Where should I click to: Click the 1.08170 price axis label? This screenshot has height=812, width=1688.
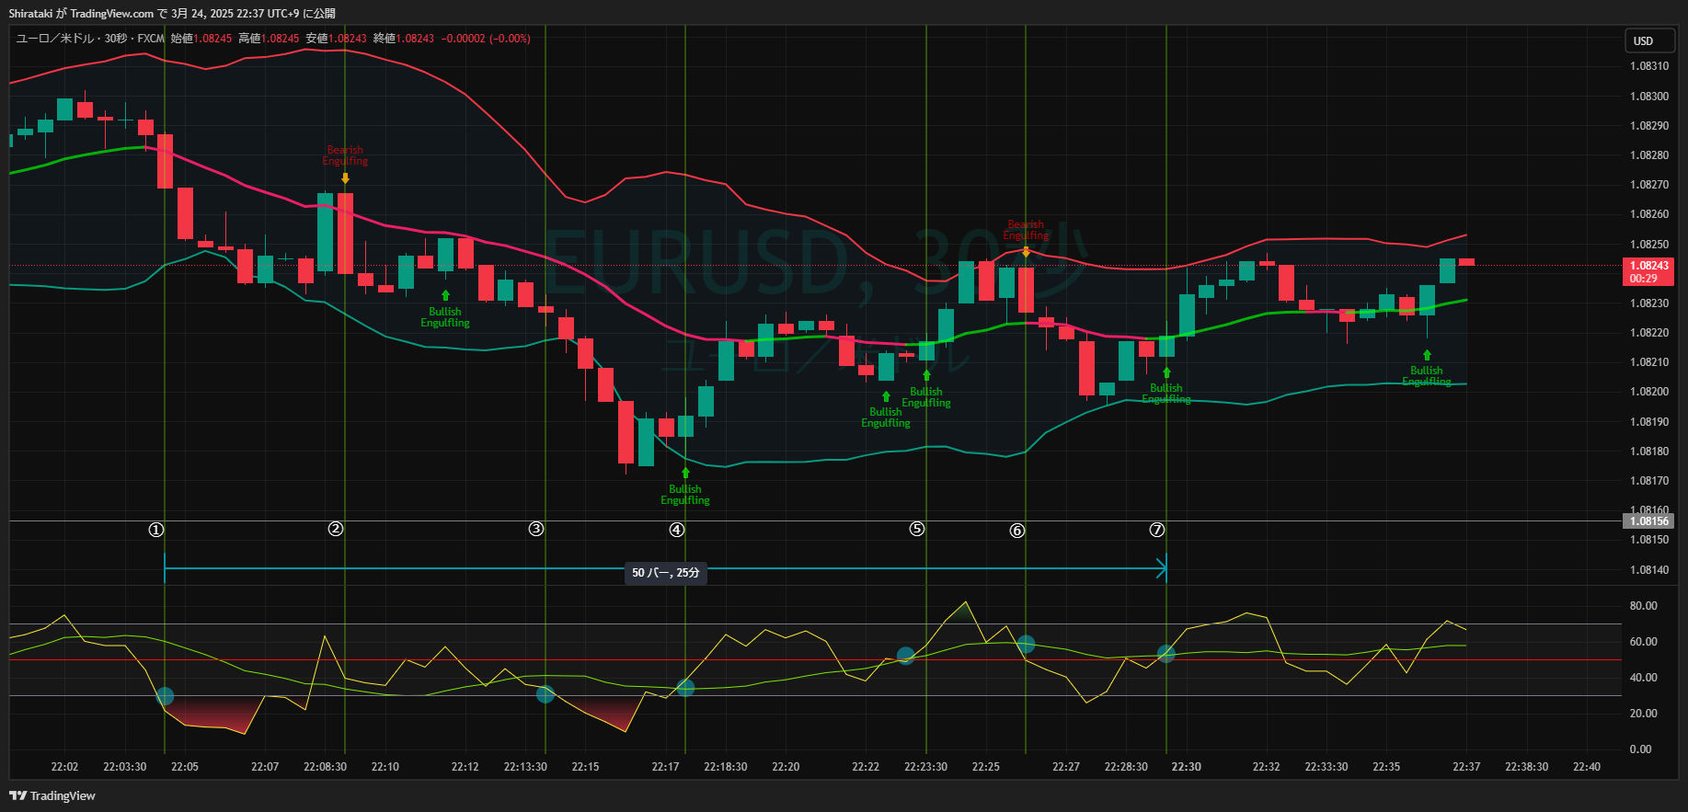tap(1649, 481)
